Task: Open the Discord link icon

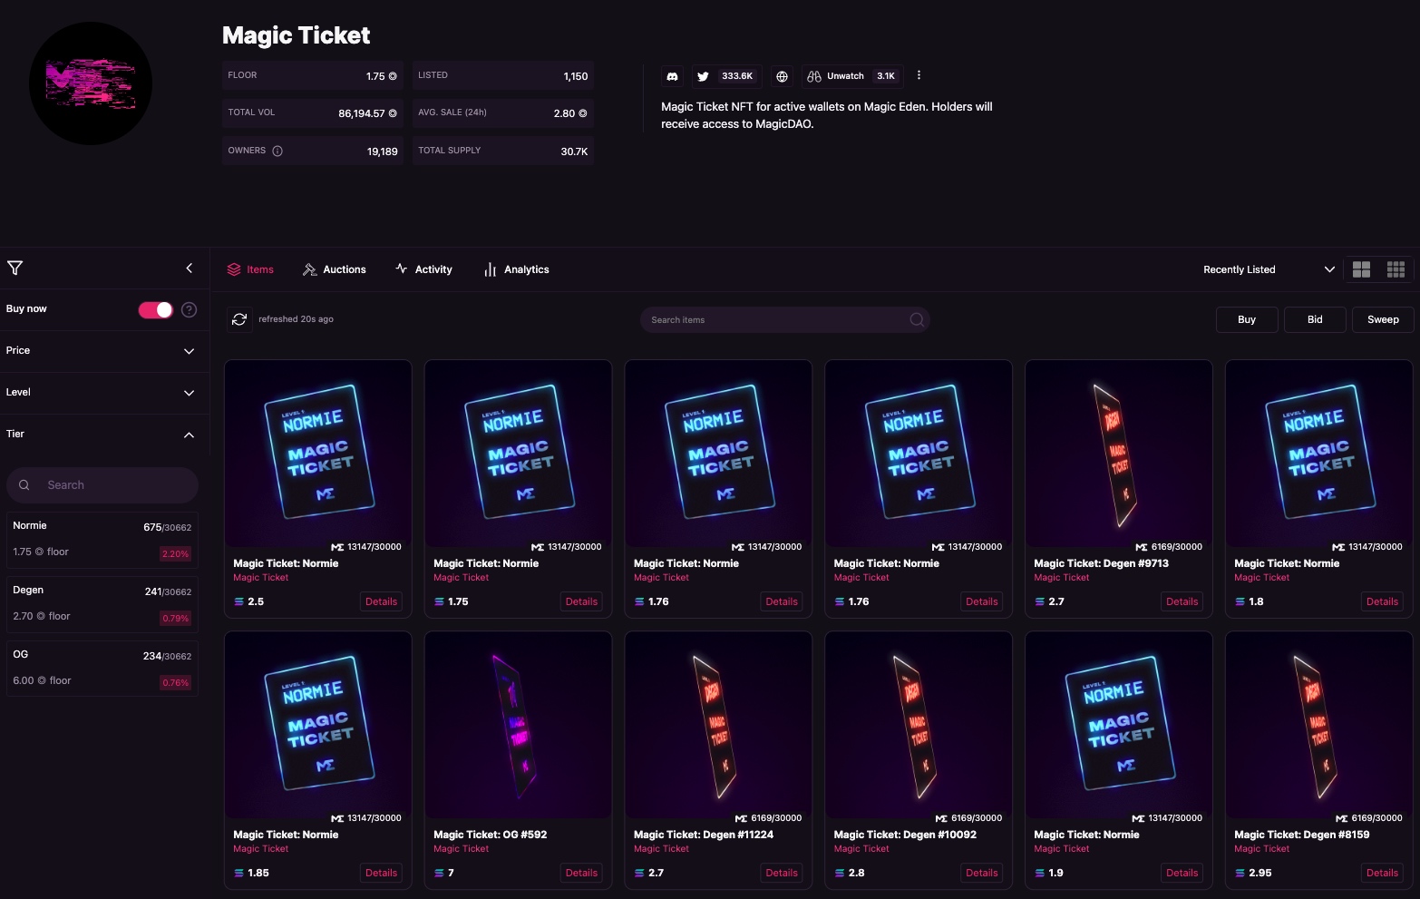Action: (672, 76)
